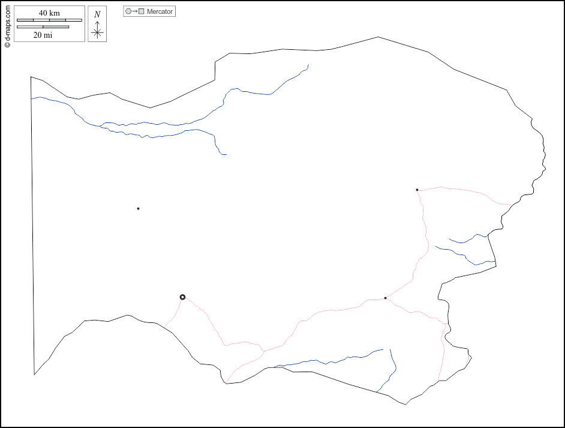Click the square icon beside the Mercator label
The width and height of the screenshot is (565, 428).
click(x=142, y=11)
